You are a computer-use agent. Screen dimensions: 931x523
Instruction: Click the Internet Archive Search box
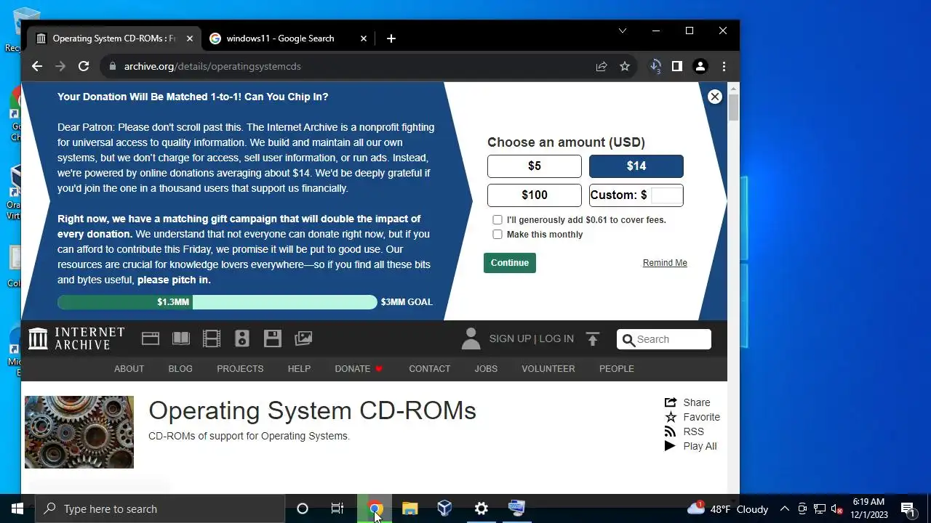(x=664, y=339)
